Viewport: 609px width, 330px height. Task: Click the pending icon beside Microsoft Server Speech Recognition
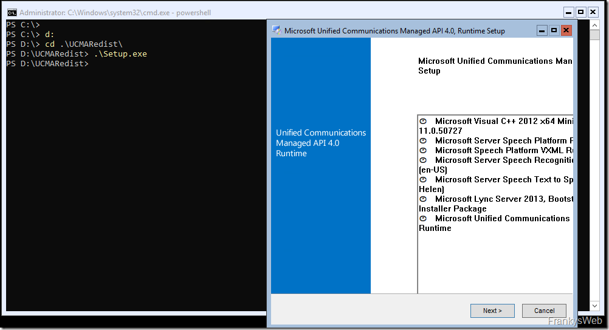pyautogui.click(x=423, y=160)
